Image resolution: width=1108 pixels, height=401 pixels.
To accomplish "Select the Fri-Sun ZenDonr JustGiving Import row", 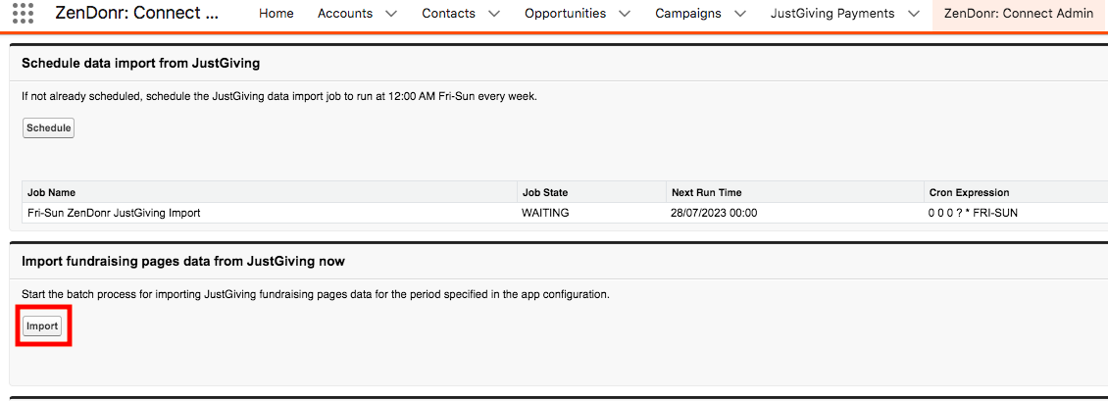I will 565,213.
